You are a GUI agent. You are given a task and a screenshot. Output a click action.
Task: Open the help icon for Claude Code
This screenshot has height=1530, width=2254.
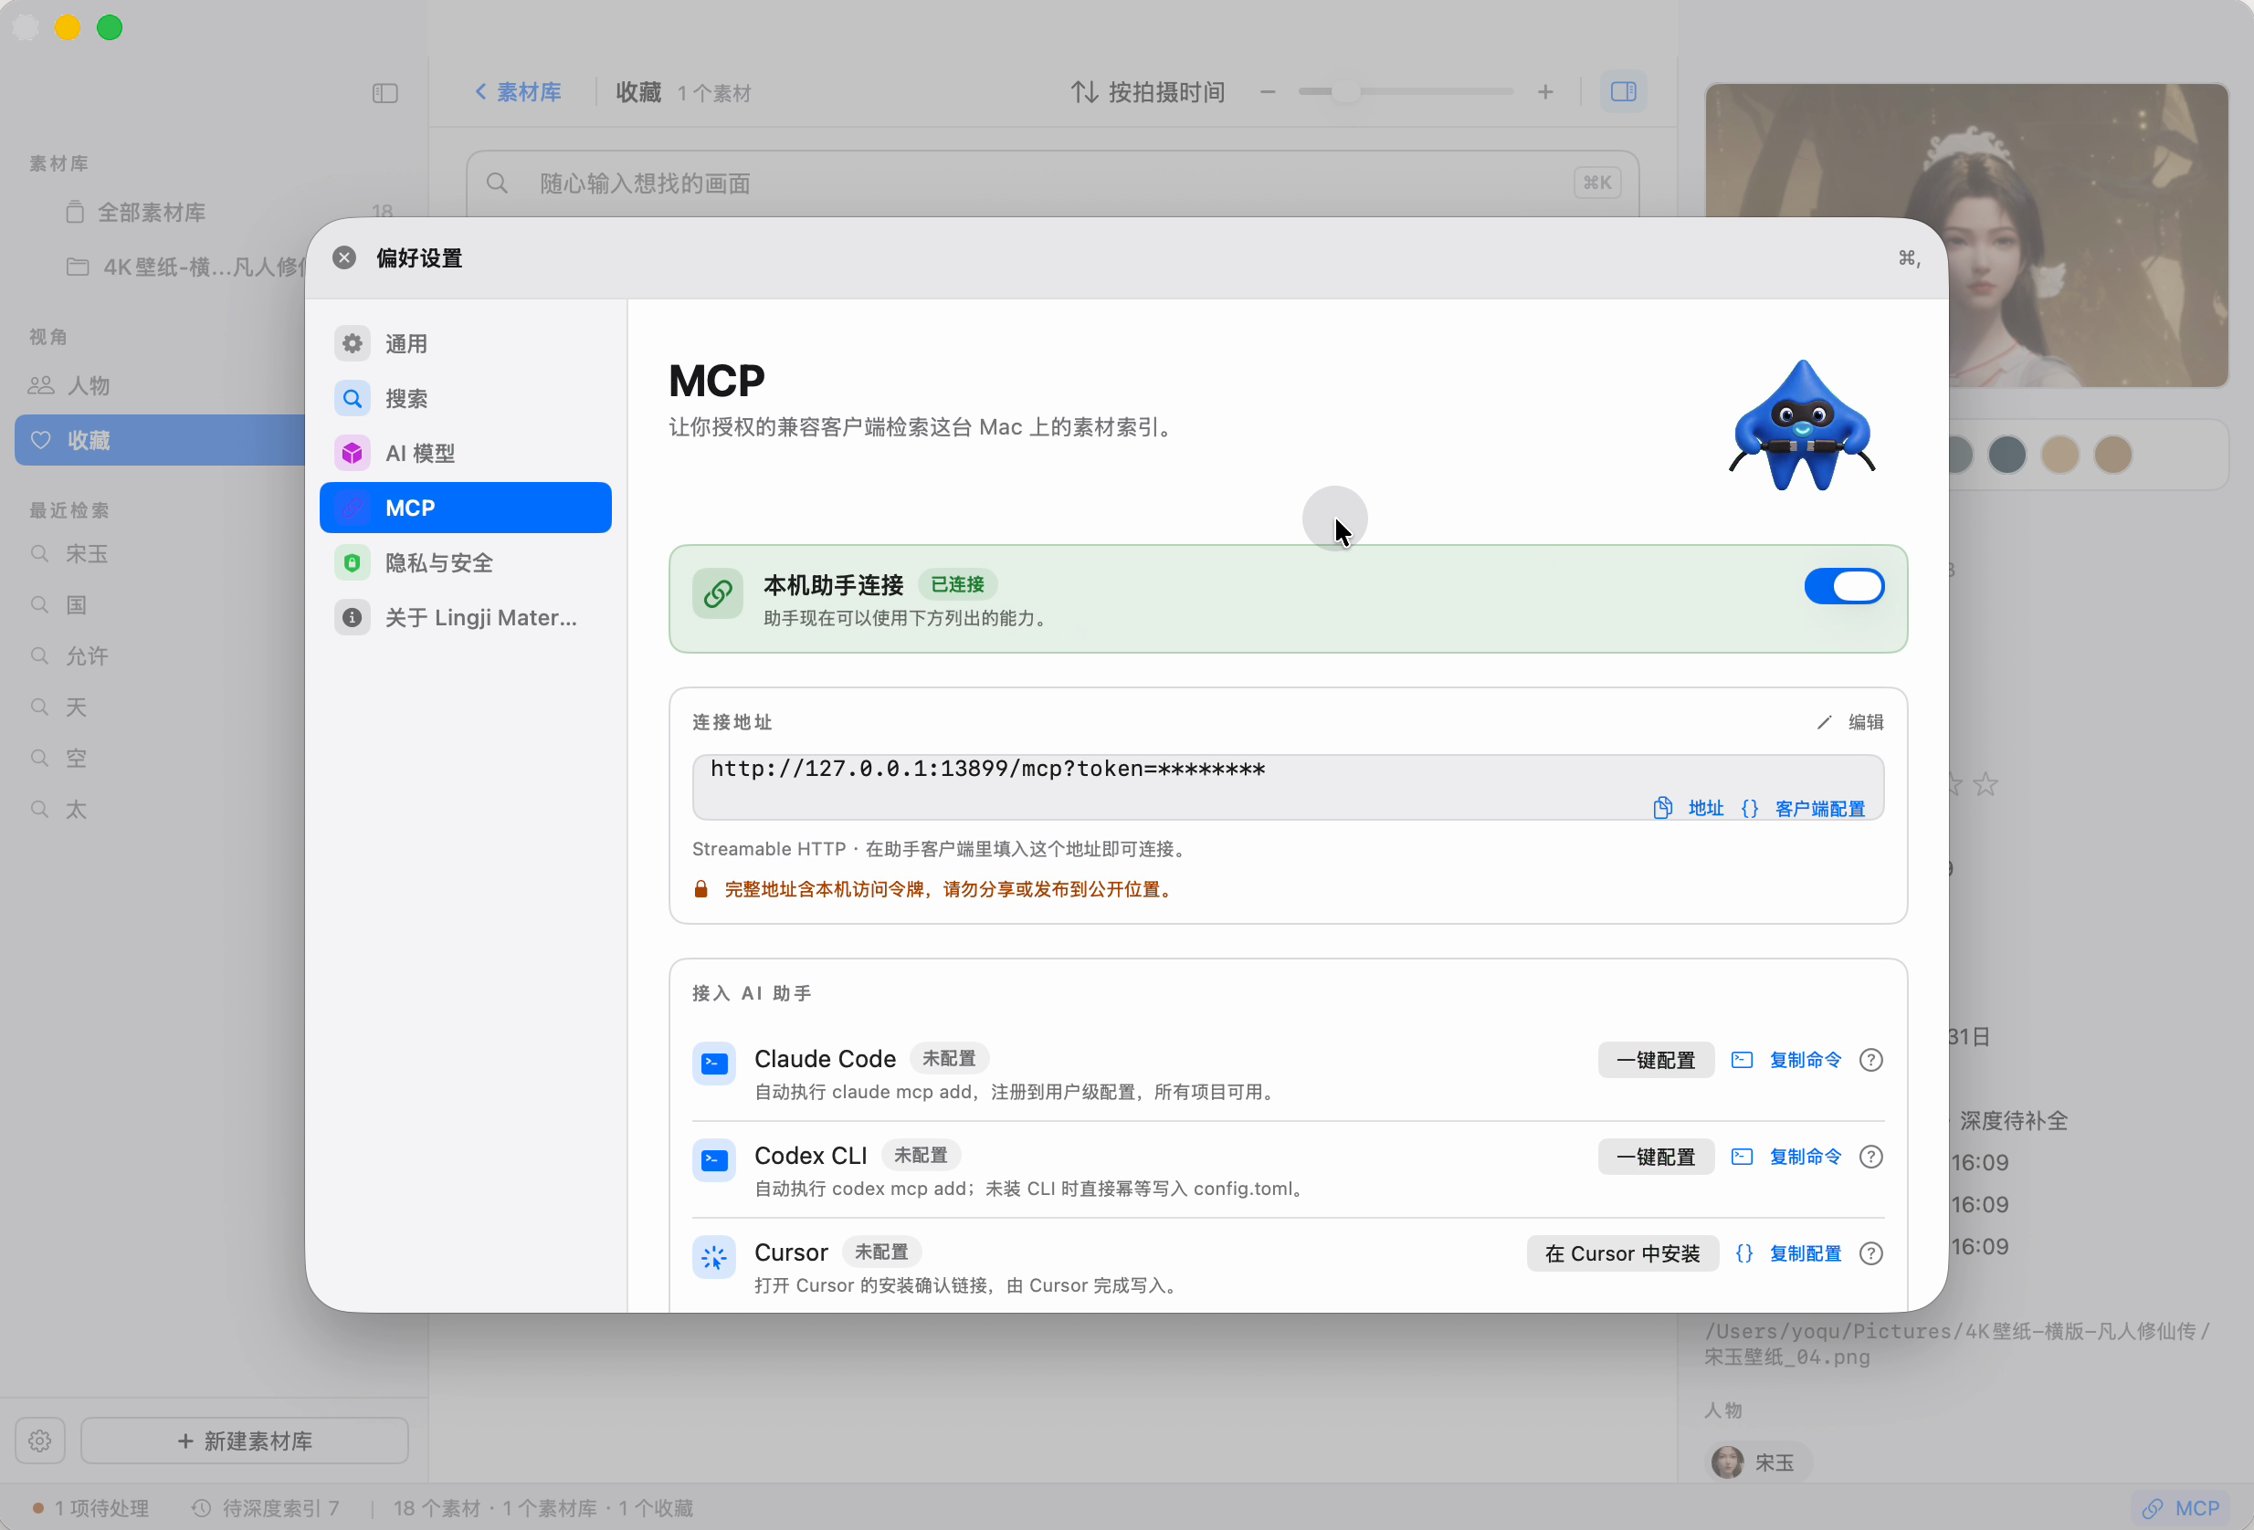click(1871, 1060)
